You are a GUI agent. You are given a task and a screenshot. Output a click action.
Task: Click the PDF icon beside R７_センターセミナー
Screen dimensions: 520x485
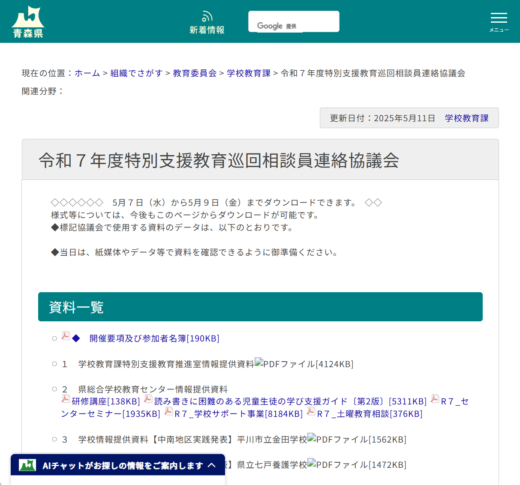point(434,399)
